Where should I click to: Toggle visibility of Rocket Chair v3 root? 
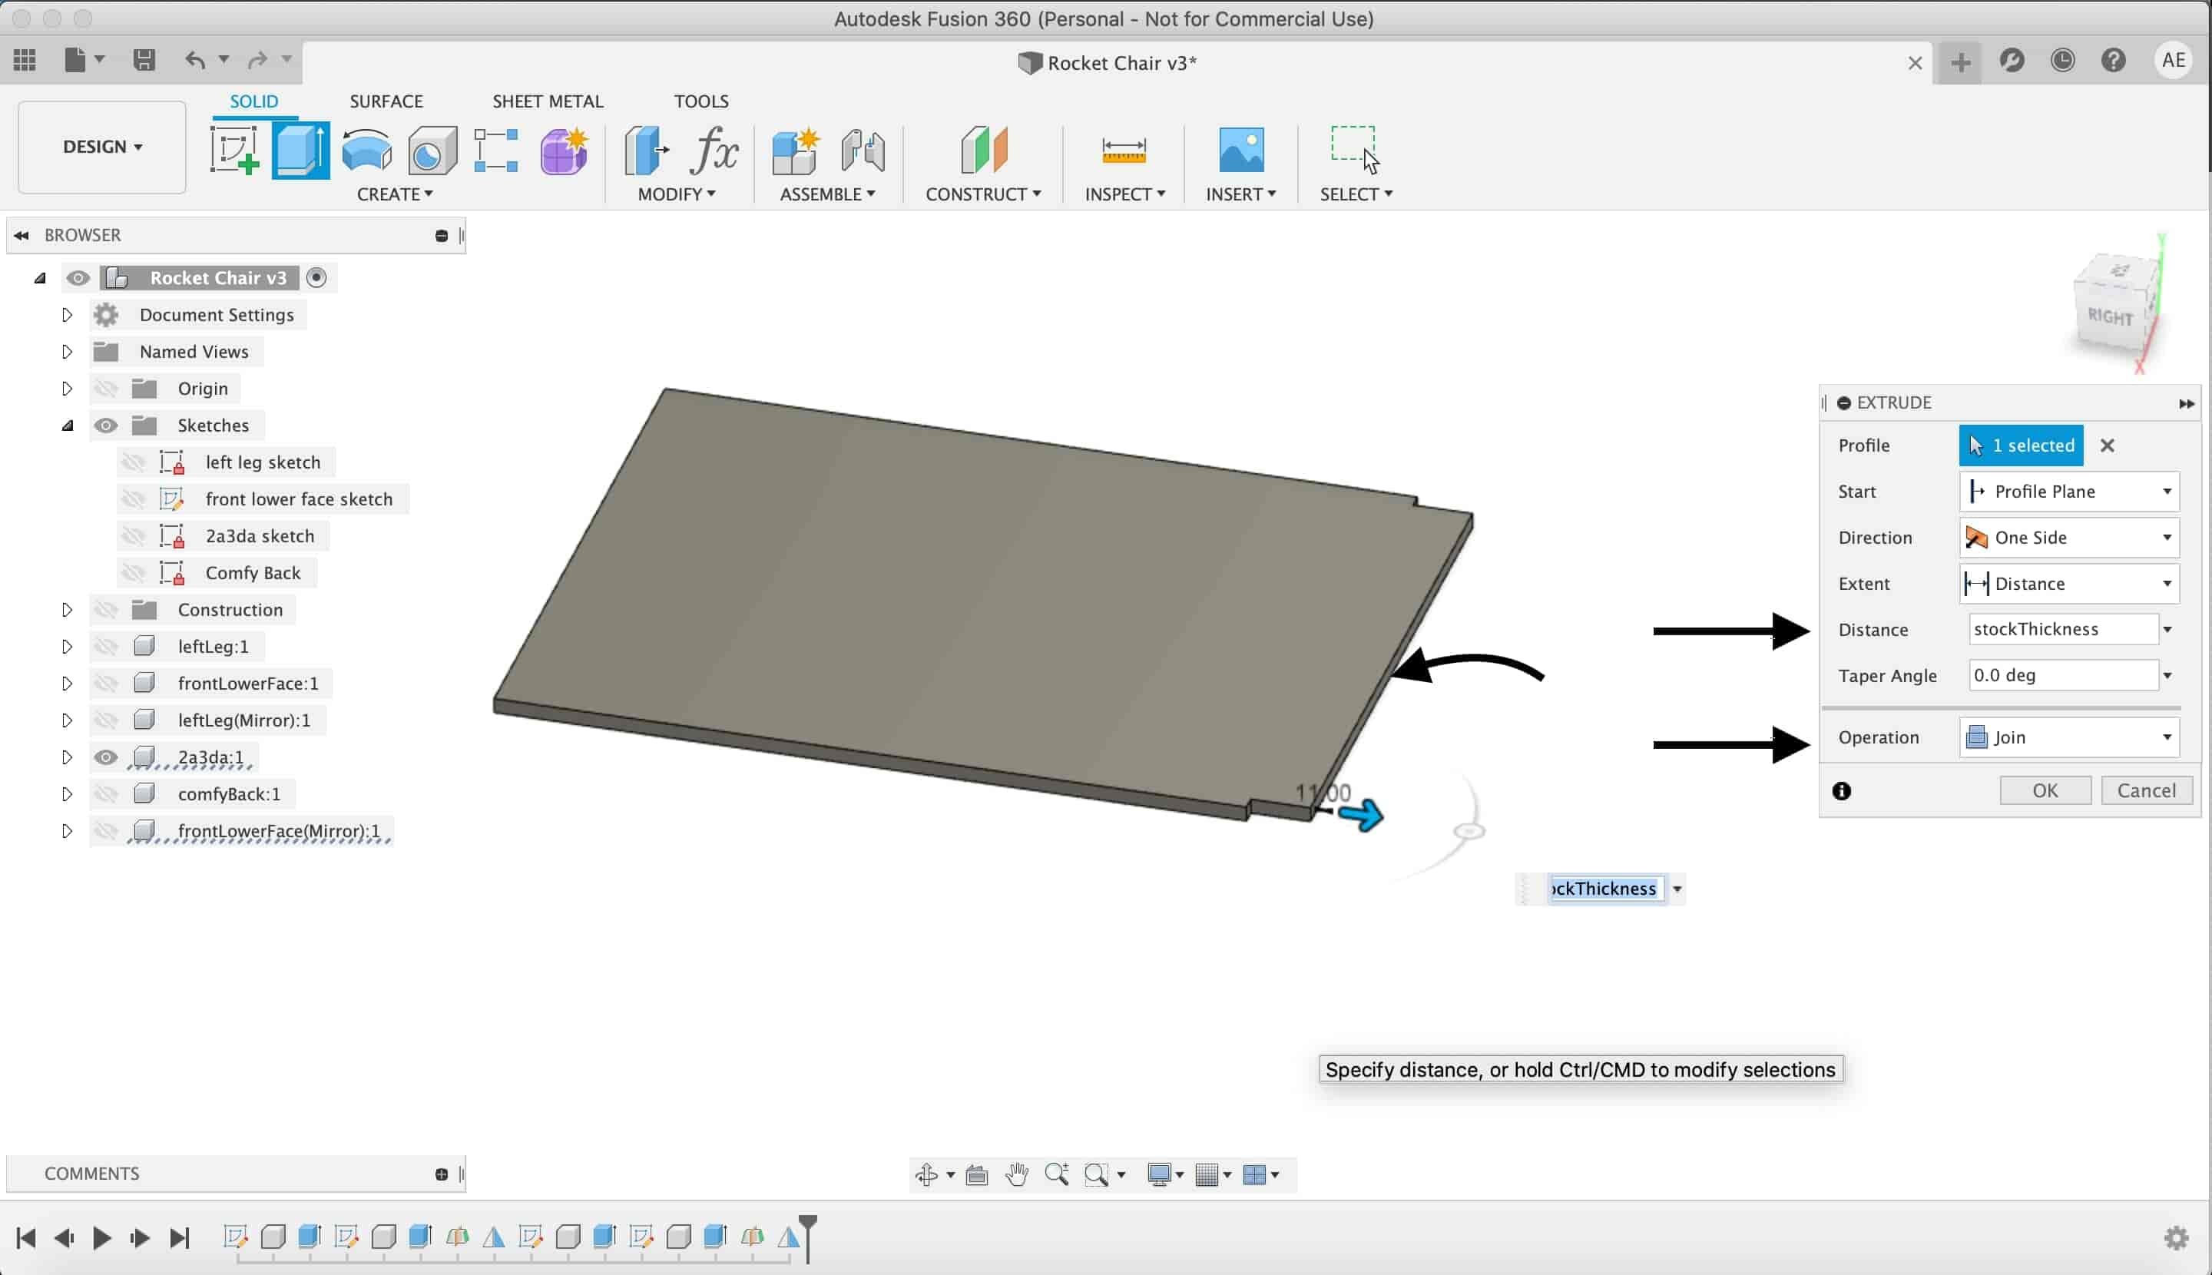[78, 277]
